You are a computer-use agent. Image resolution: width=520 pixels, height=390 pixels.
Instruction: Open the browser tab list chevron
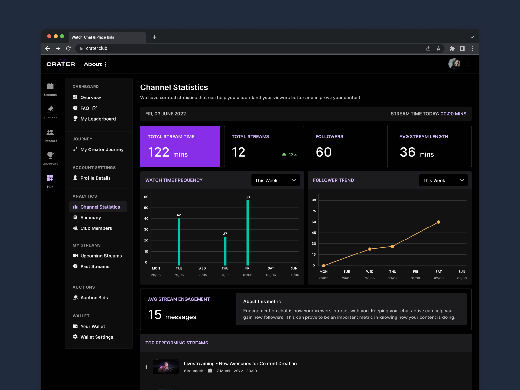click(472, 37)
